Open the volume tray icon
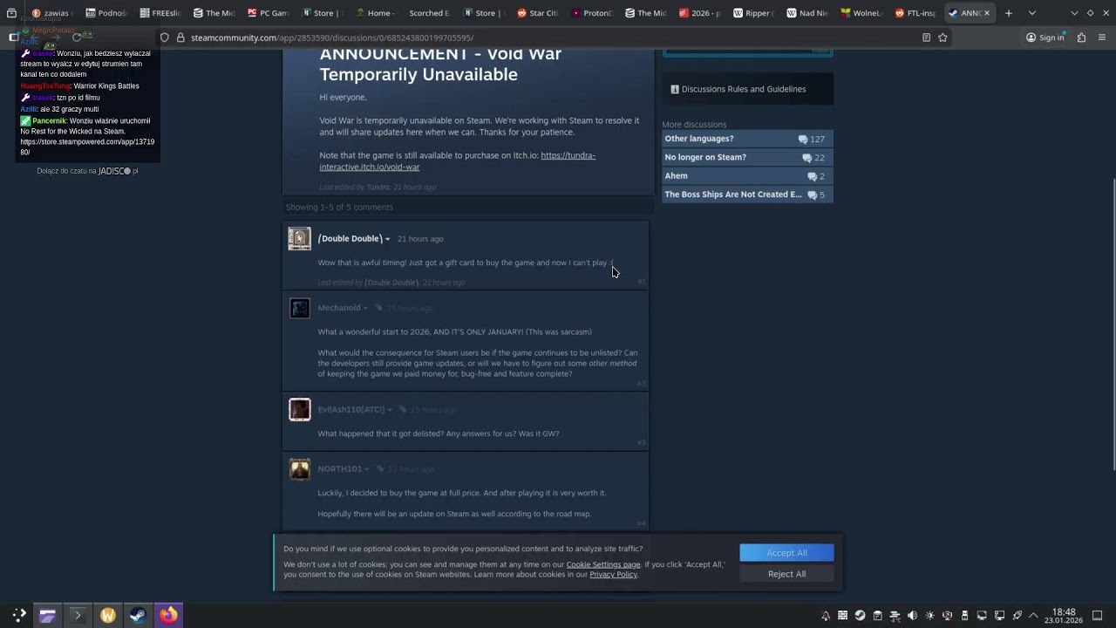 913,616
